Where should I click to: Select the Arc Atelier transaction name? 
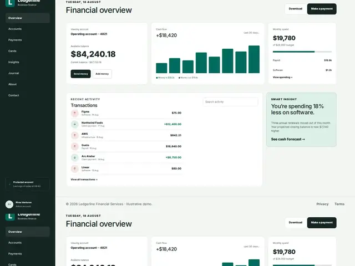(88, 156)
